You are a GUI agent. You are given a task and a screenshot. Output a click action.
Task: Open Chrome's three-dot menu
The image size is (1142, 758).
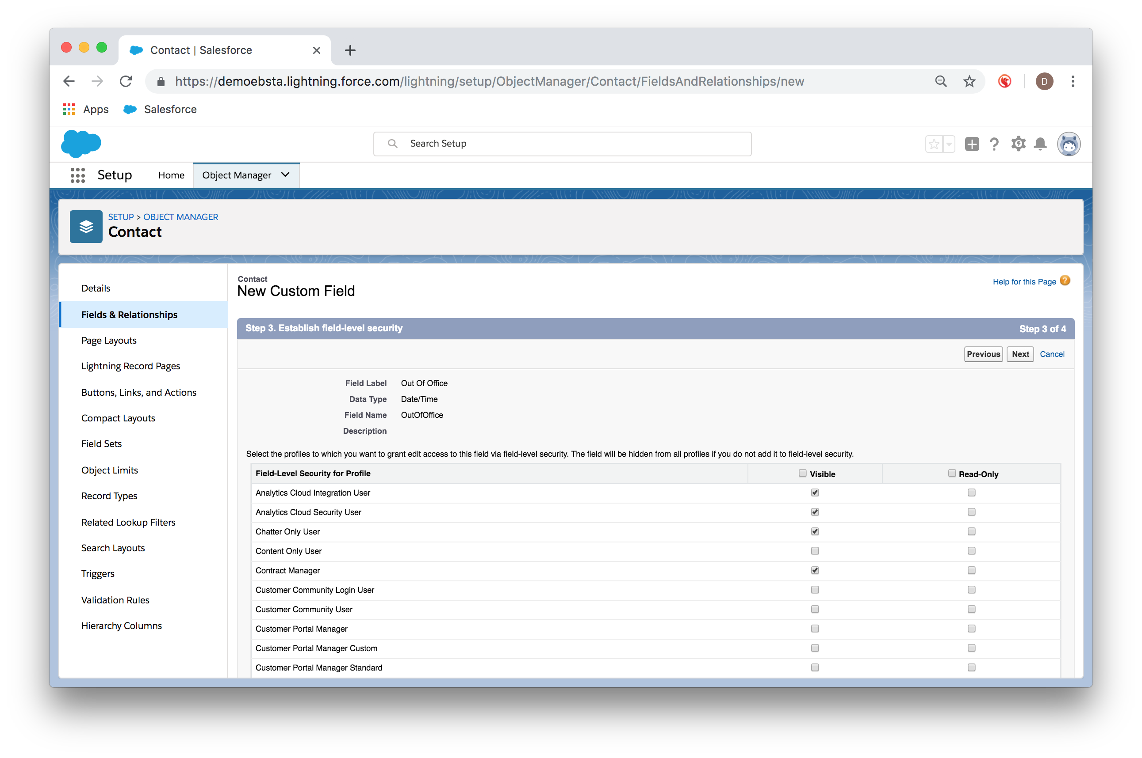(x=1072, y=81)
